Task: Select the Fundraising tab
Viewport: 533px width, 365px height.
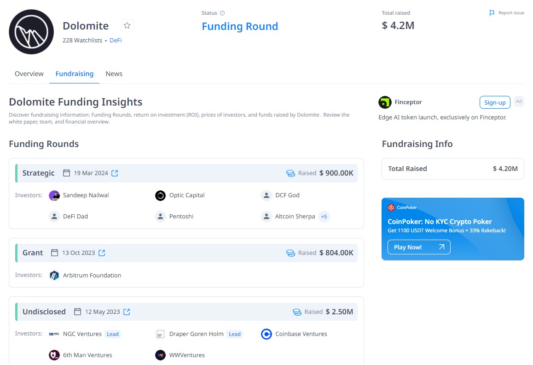Action: [75, 74]
